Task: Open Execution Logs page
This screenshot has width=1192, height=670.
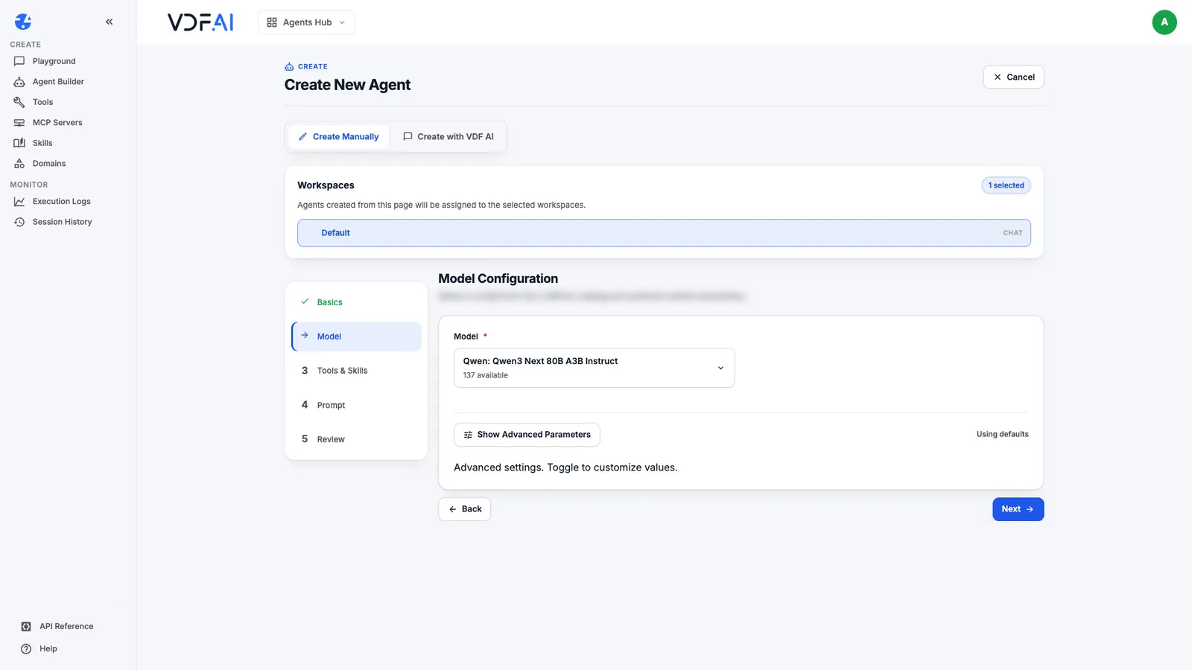Action: [x=61, y=202]
